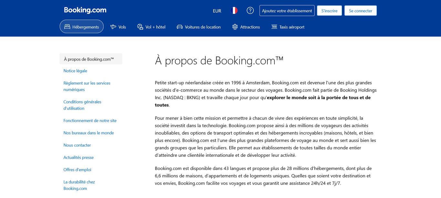The height and width of the screenshot is (198, 441).
Task: Click Ajoutez votre établissement button
Action: click(x=287, y=11)
